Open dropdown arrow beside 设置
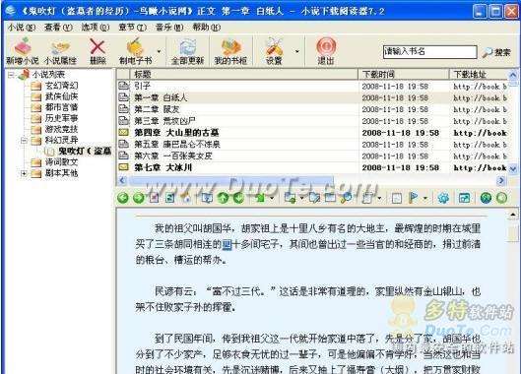Screen dimensions: 521x374 [x=297, y=51]
